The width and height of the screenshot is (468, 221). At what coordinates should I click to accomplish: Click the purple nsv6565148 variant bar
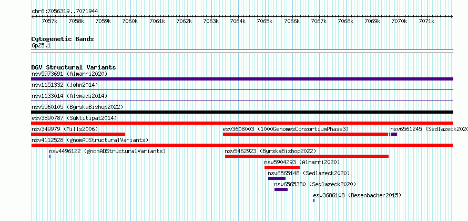pos(277,178)
